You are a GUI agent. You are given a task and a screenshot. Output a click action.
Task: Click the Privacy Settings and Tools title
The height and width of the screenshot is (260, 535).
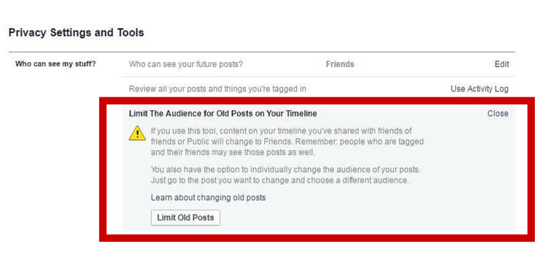(x=76, y=32)
